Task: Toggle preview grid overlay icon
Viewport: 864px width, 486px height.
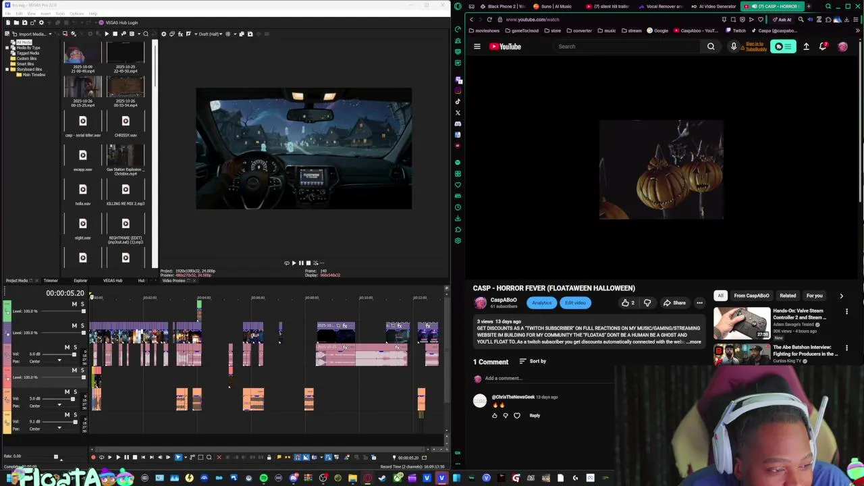Action: click(227, 34)
